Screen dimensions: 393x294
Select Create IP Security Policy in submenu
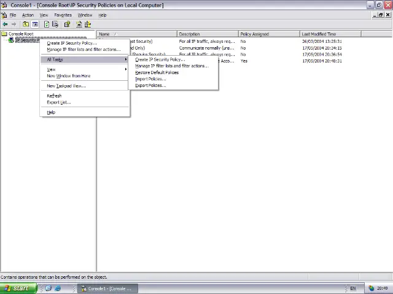(173, 59)
